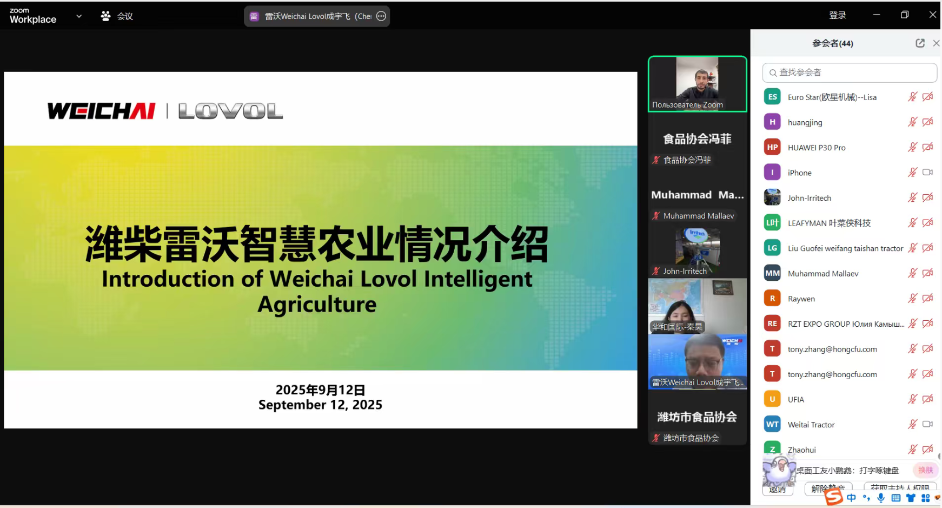
Task: Click muted mic icon for HUAWEI P30 Pro
Action: coord(912,147)
